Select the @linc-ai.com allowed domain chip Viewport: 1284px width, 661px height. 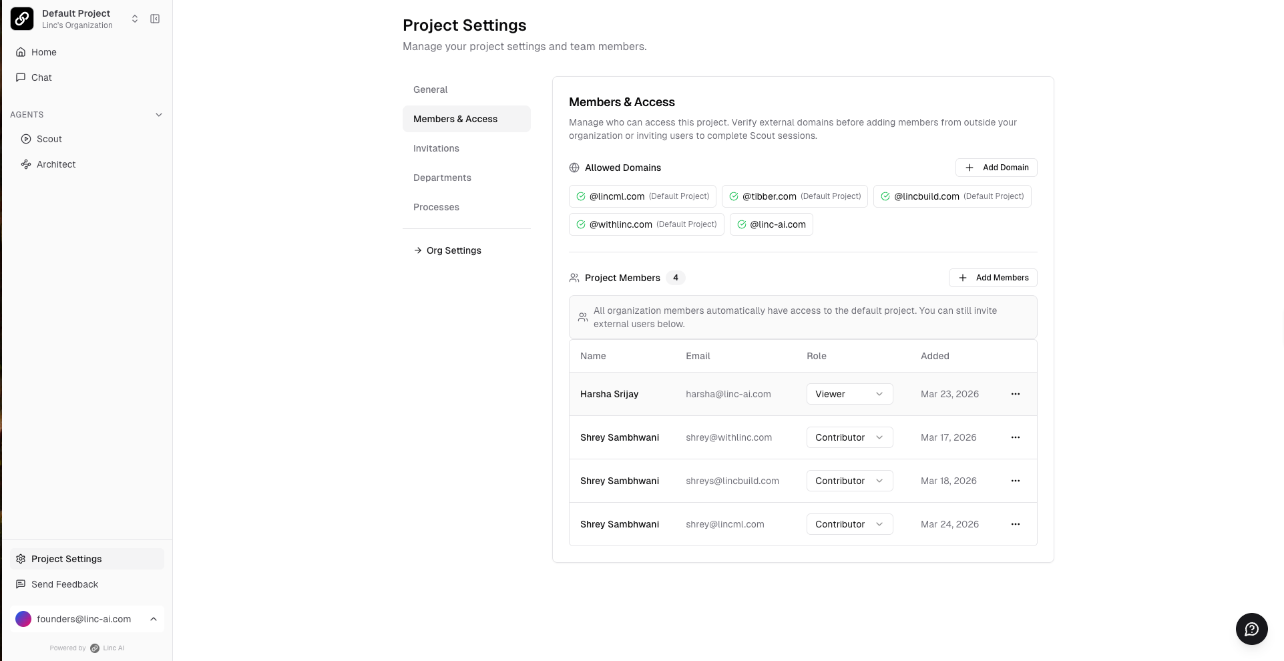(771, 224)
